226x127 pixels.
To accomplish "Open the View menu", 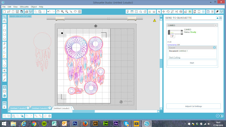I will (x=16, y=7).
